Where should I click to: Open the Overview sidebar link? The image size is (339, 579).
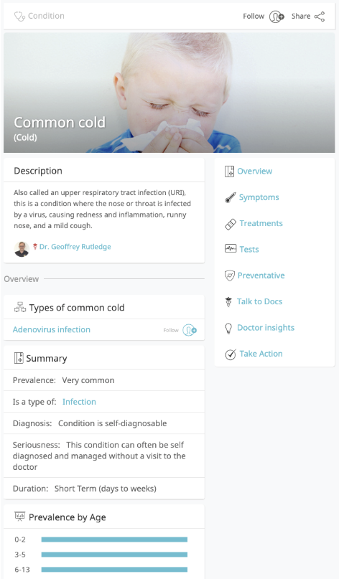pyautogui.click(x=255, y=171)
